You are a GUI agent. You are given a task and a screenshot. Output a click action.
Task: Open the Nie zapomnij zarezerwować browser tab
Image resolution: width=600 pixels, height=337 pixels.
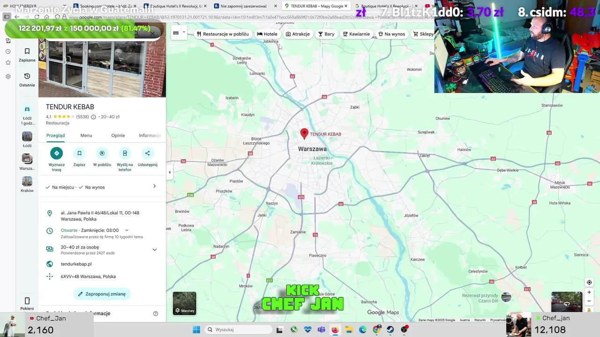(x=244, y=6)
